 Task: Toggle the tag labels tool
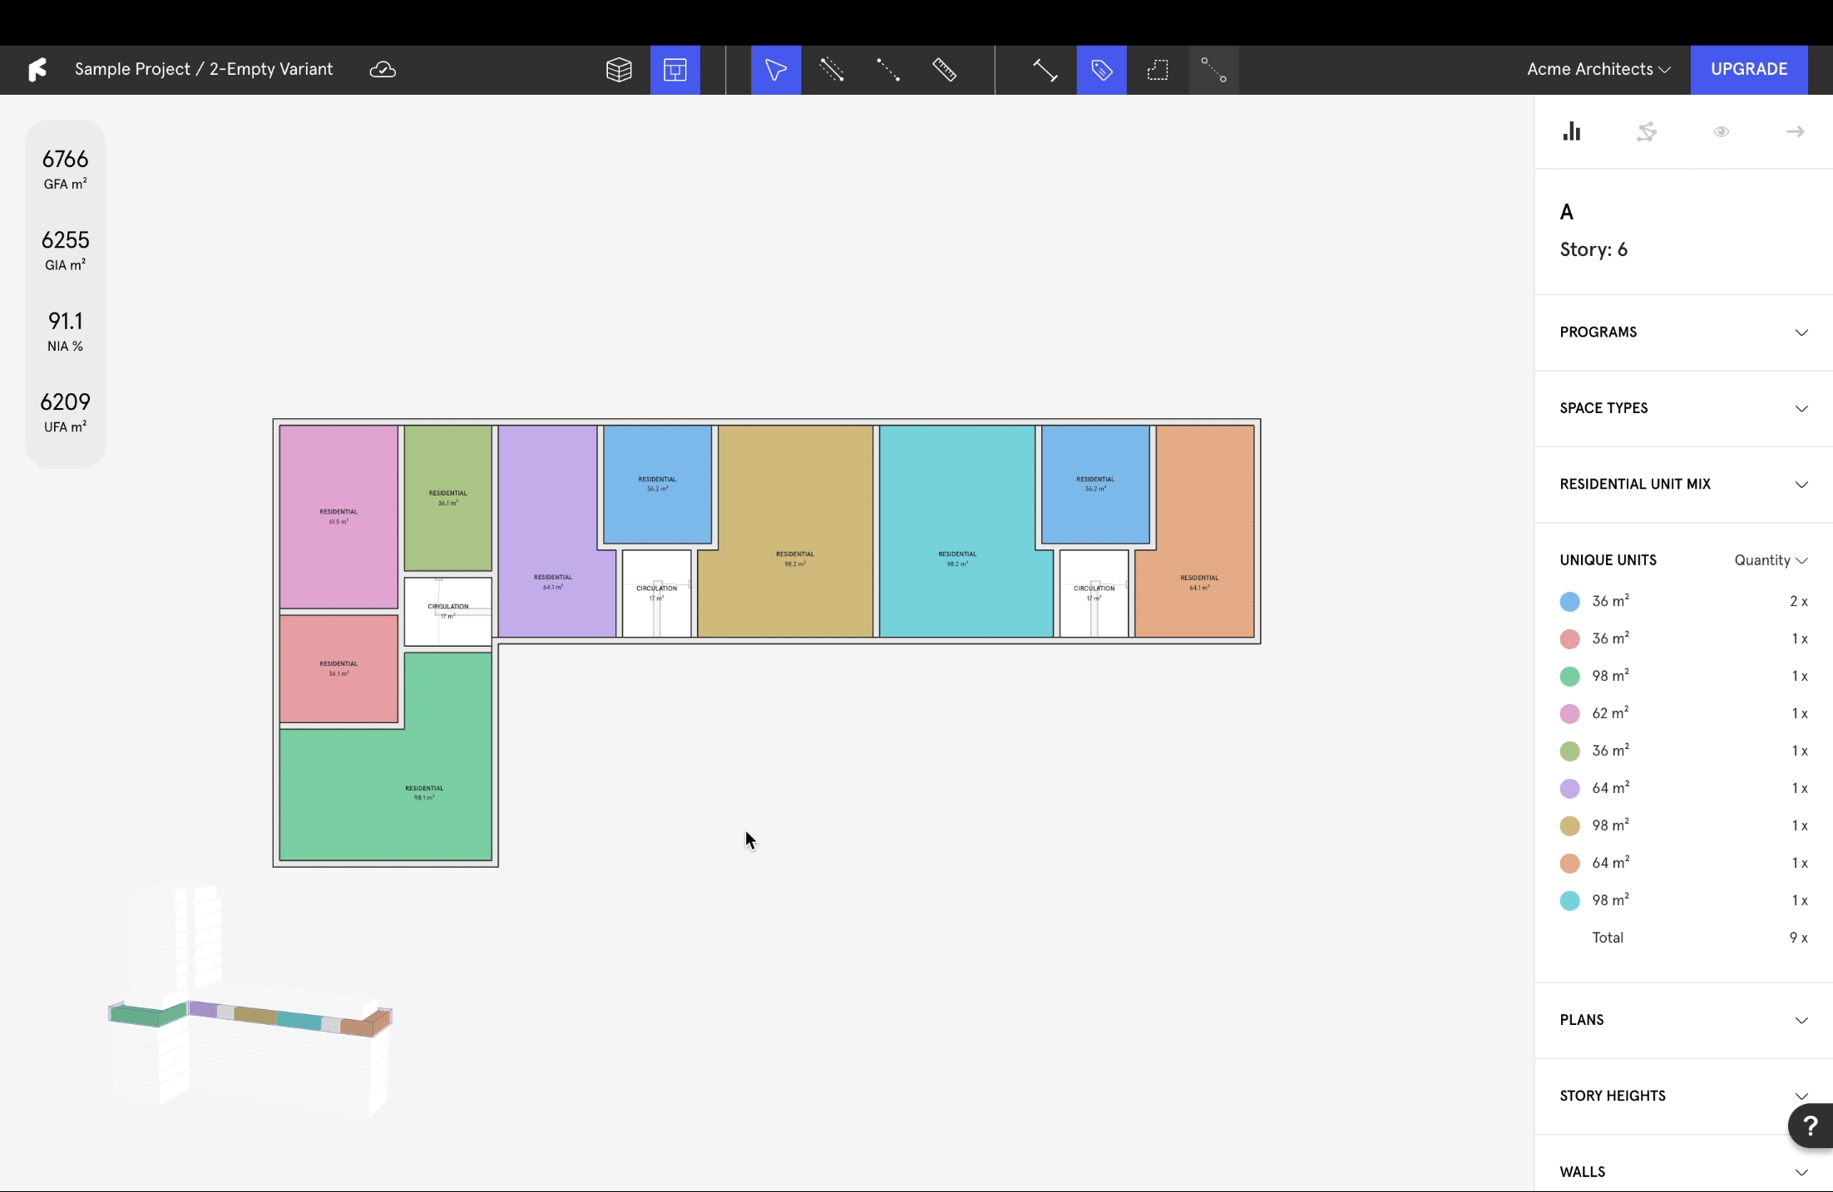[x=1101, y=70]
